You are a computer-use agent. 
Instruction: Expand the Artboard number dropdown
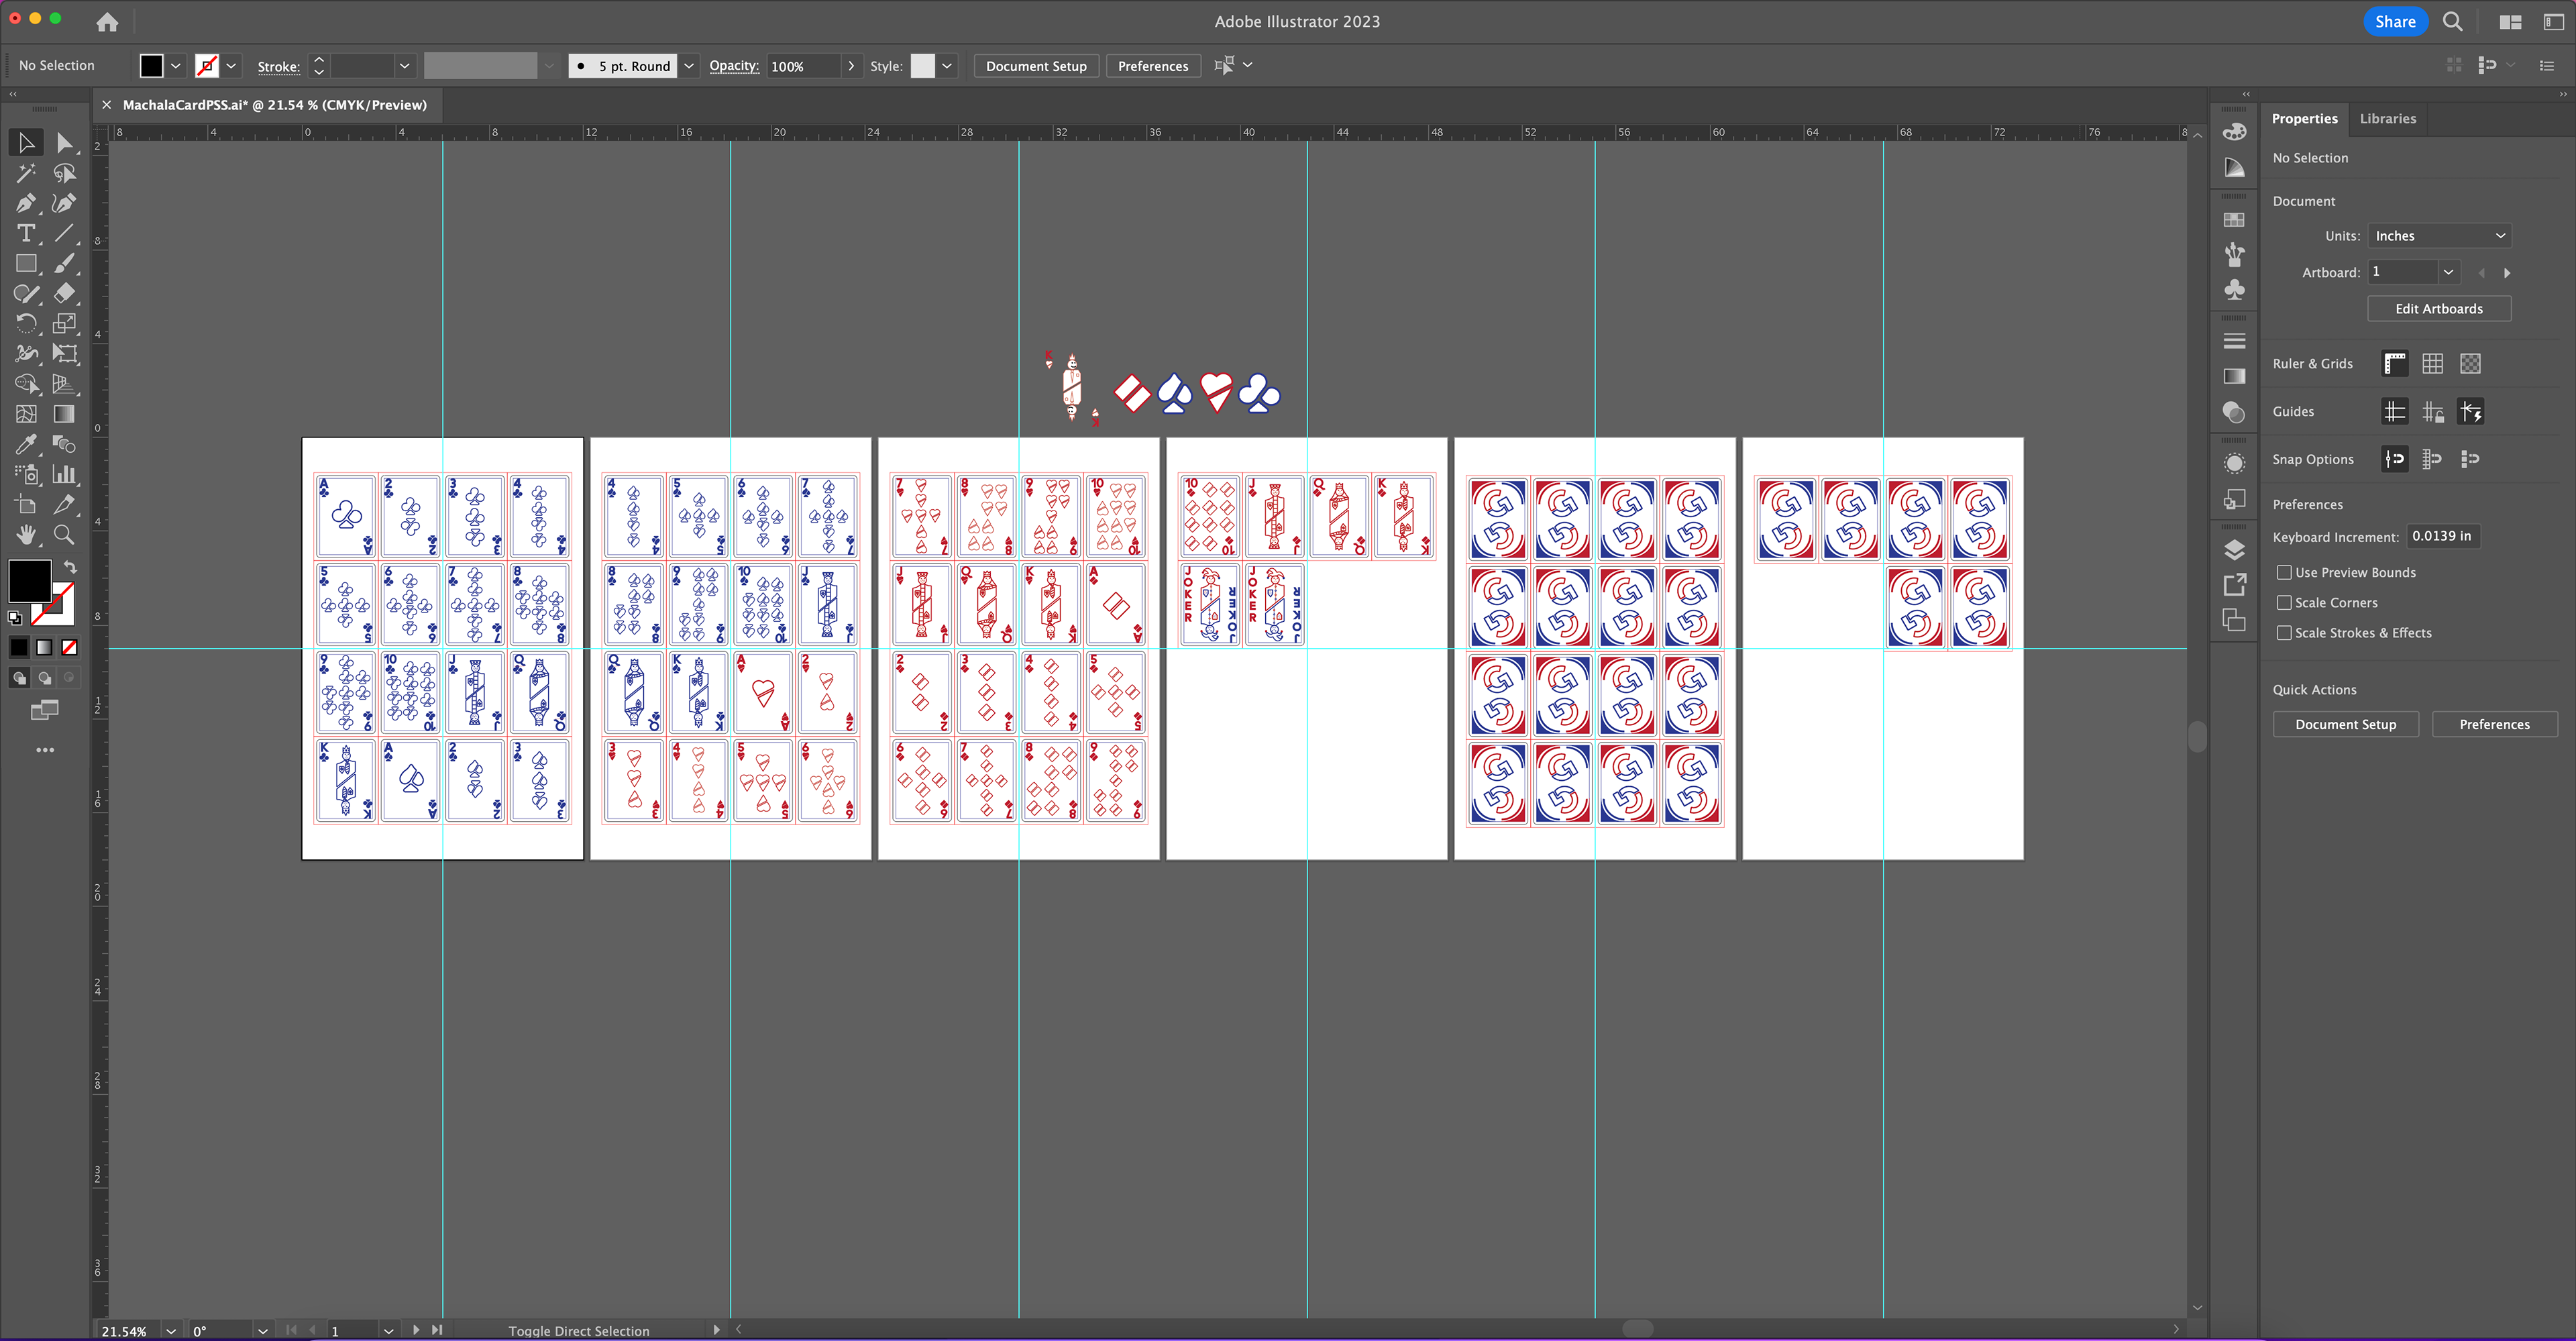pos(2448,272)
